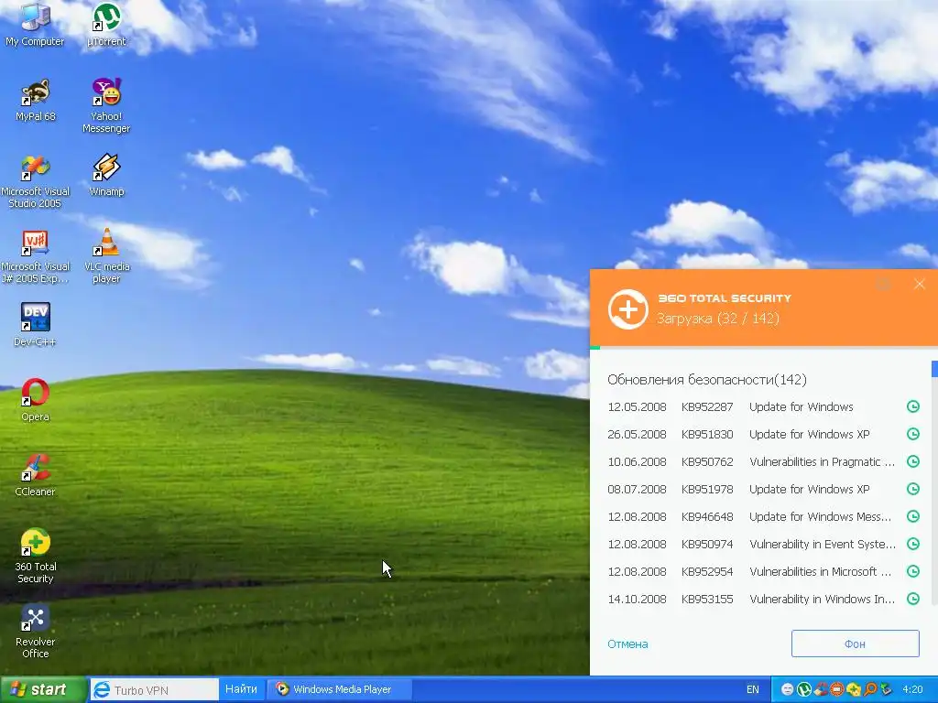Select the KB952287 text
Viewport: 938px width, 703px height.
707,406
